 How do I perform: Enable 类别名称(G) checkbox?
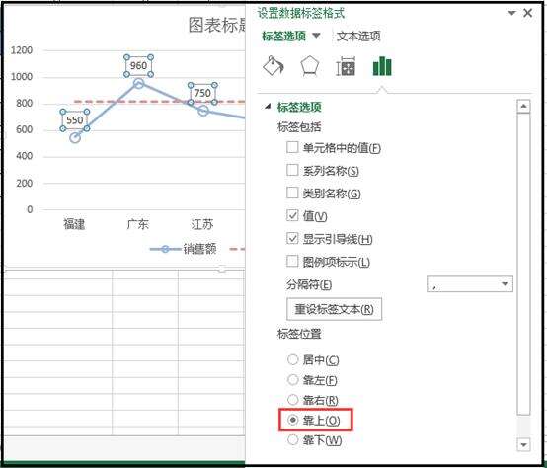click(x=292, y=193)
